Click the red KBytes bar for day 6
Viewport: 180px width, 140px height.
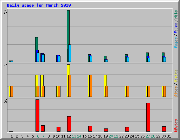(x=37, y=115)
